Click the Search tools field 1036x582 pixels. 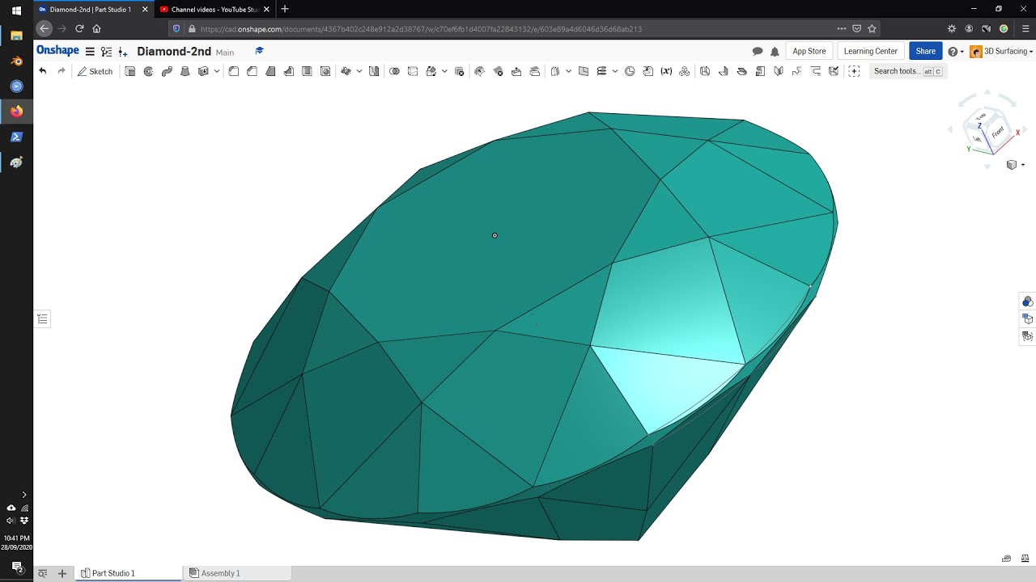coord(907,71)
